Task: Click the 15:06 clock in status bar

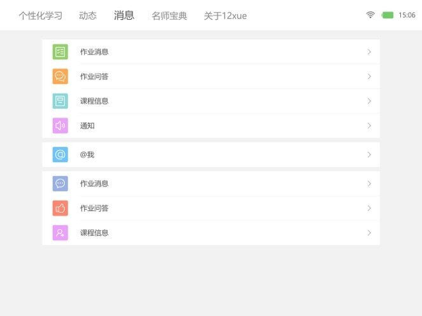Action: tap(407, 15)
